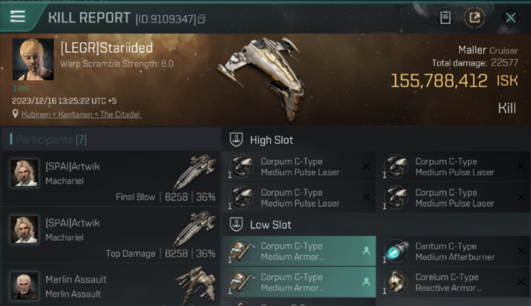
Task: Click the Maller cruiser ship image
Action: (x=262, y=78)
